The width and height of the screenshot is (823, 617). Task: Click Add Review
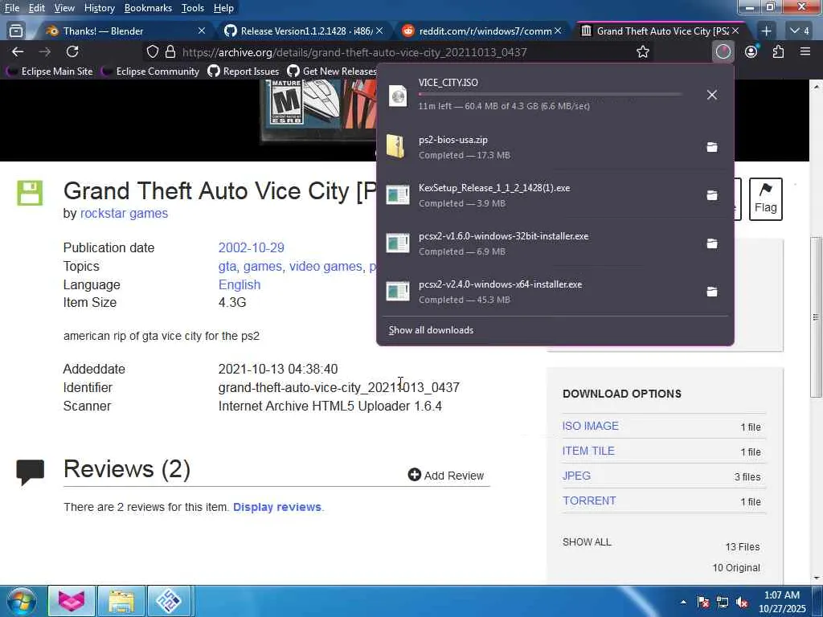pos(445,476)
